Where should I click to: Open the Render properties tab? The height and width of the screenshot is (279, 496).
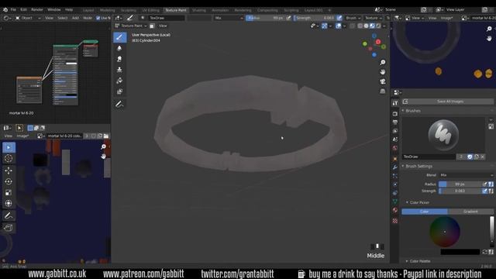[x=395, y=114]
